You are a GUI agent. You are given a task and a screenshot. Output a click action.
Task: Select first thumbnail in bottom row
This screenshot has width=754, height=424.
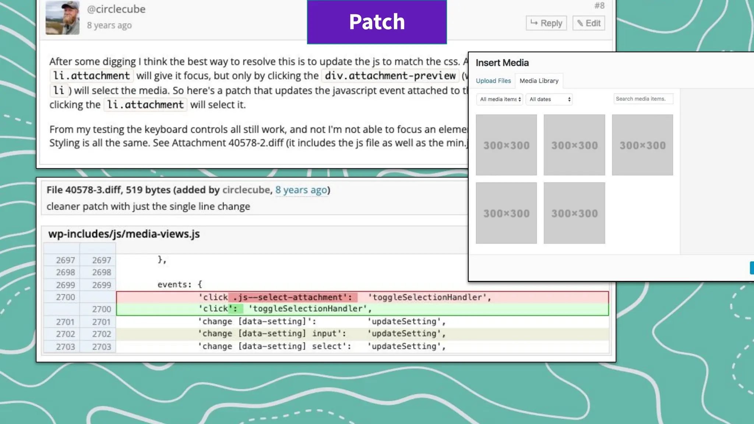pyautogui.click(x=506, y=213)
